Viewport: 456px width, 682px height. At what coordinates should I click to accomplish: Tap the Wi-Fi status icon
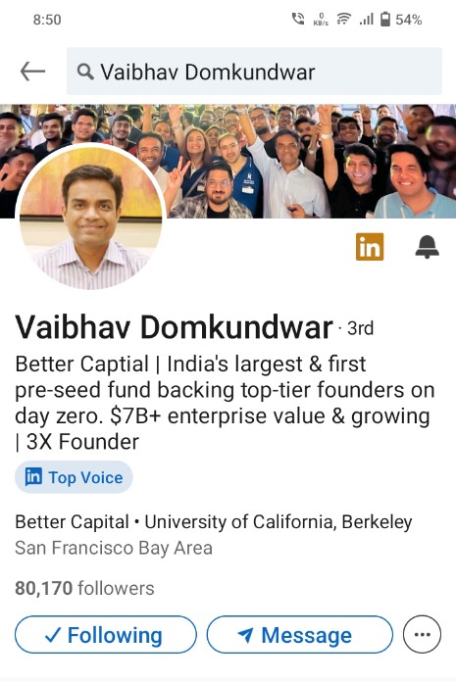344,20
